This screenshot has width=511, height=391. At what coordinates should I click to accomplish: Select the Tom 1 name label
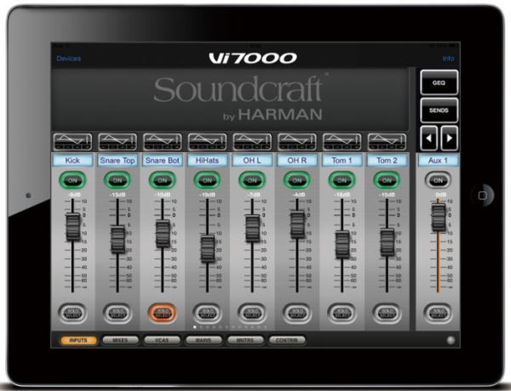click(342, 161)
